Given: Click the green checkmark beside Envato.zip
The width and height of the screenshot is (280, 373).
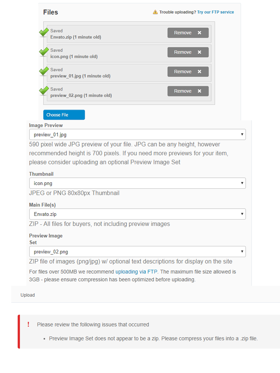Looking at the screenshot, I should pos(44,32).
